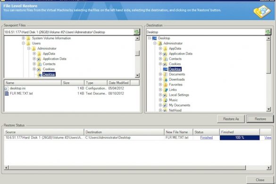Select Favorites in Destination tree
Image resolution: width=276 pixels, height=184 pixels.
176,84
